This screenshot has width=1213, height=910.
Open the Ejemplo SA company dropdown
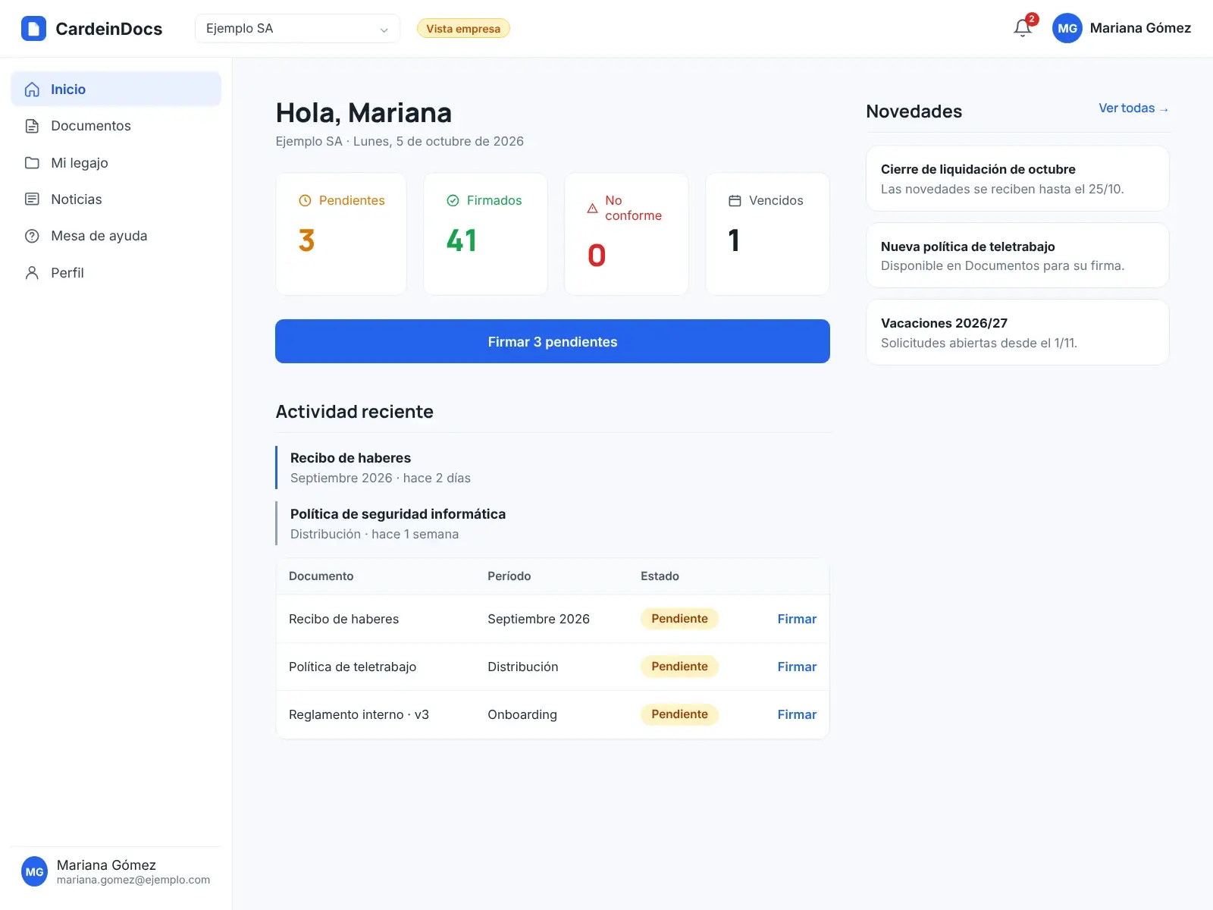click(x=297, y=29)
